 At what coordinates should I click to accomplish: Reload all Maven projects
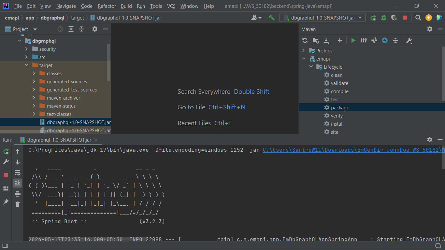tap(305, 40)
